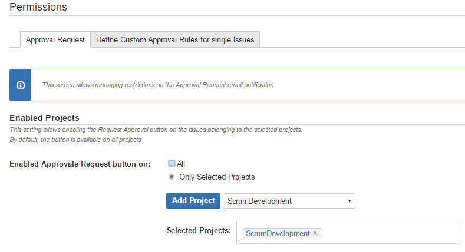The image size is (465, 252).
Task: Click the Permissions page heading
Action: pyautogui.click(x=38, y=7)
